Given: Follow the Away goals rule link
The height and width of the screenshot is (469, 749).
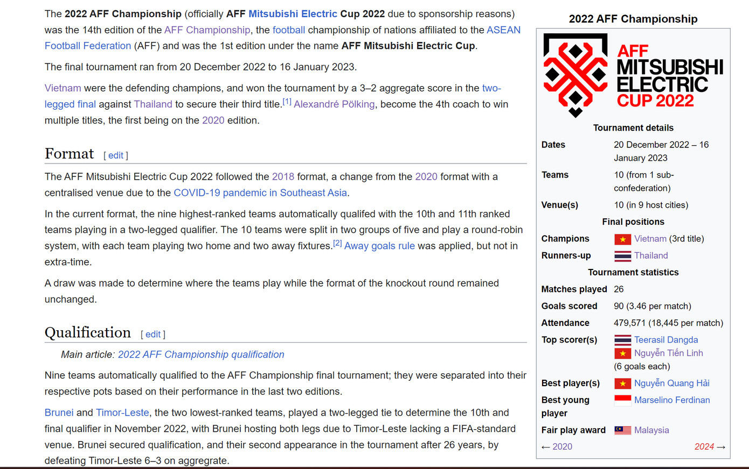Looking at the screenshot, I should (x=379, y=246).
